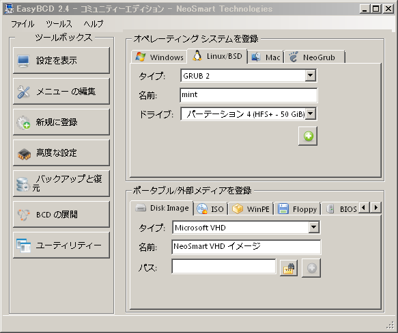Open BCD の展開 deployment
The width and height of the screenshot is (398, 333).
pos(61,214)
